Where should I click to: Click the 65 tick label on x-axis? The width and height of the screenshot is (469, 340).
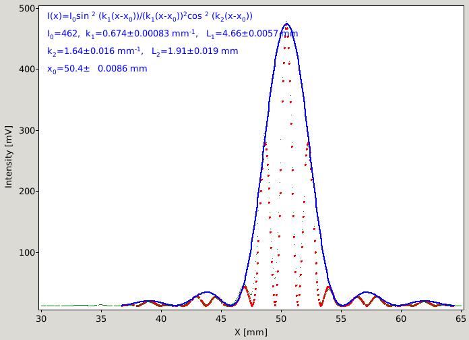461,318
